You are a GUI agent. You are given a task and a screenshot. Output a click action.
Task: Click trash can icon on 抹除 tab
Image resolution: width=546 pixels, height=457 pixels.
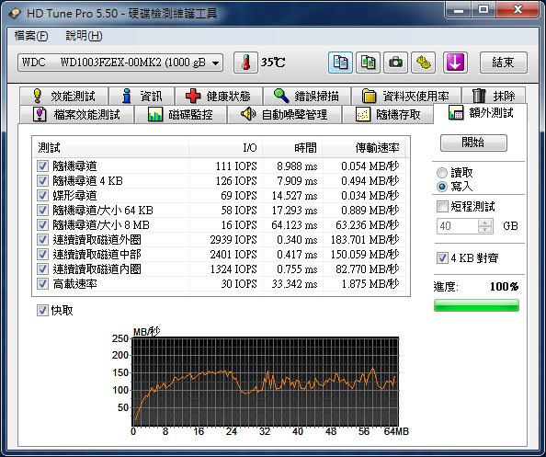[479, 96]
